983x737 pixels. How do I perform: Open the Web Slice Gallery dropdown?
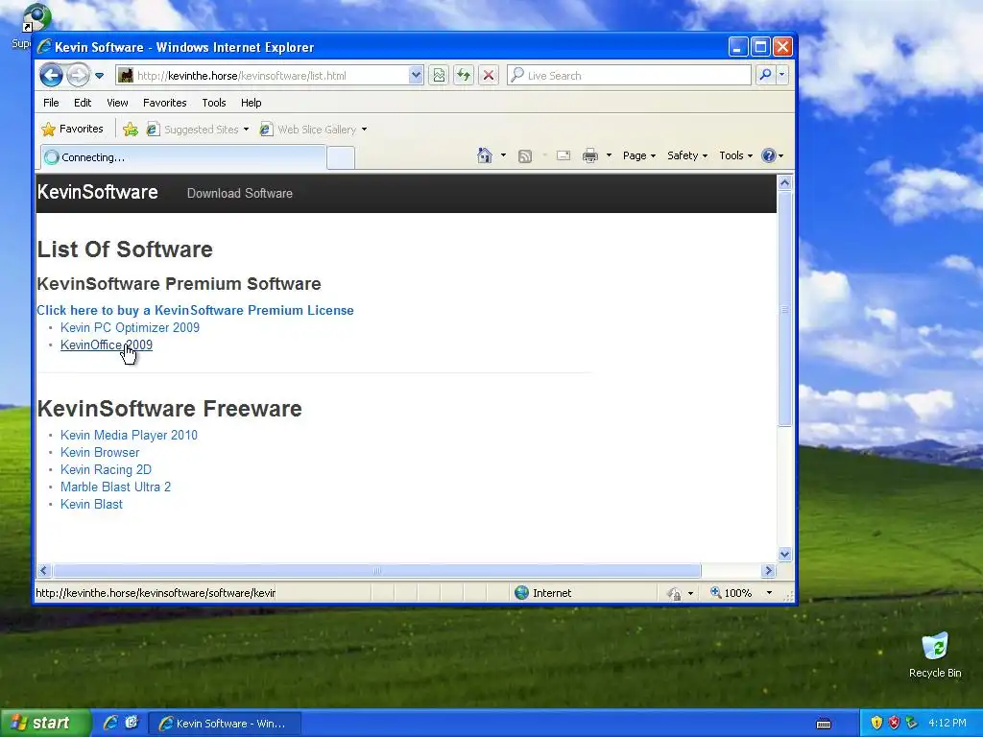(314, 130)
